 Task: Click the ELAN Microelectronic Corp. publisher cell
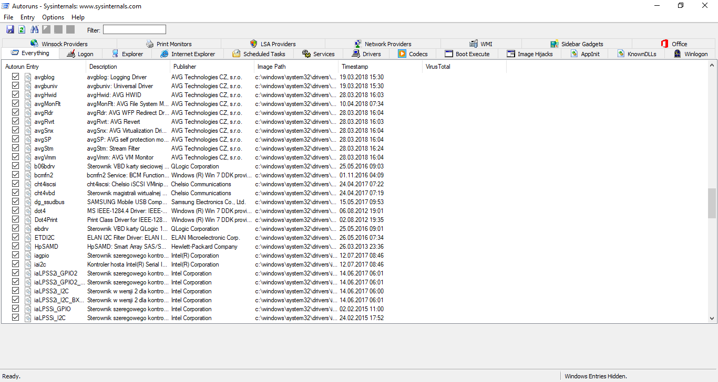pos(206,238)
